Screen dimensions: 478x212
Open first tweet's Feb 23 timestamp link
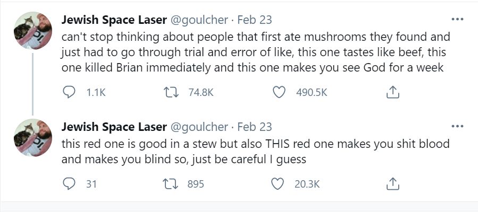(254, 20)
